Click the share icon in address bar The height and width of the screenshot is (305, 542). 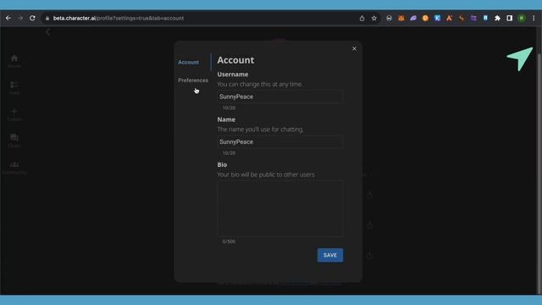coord(362,18)
